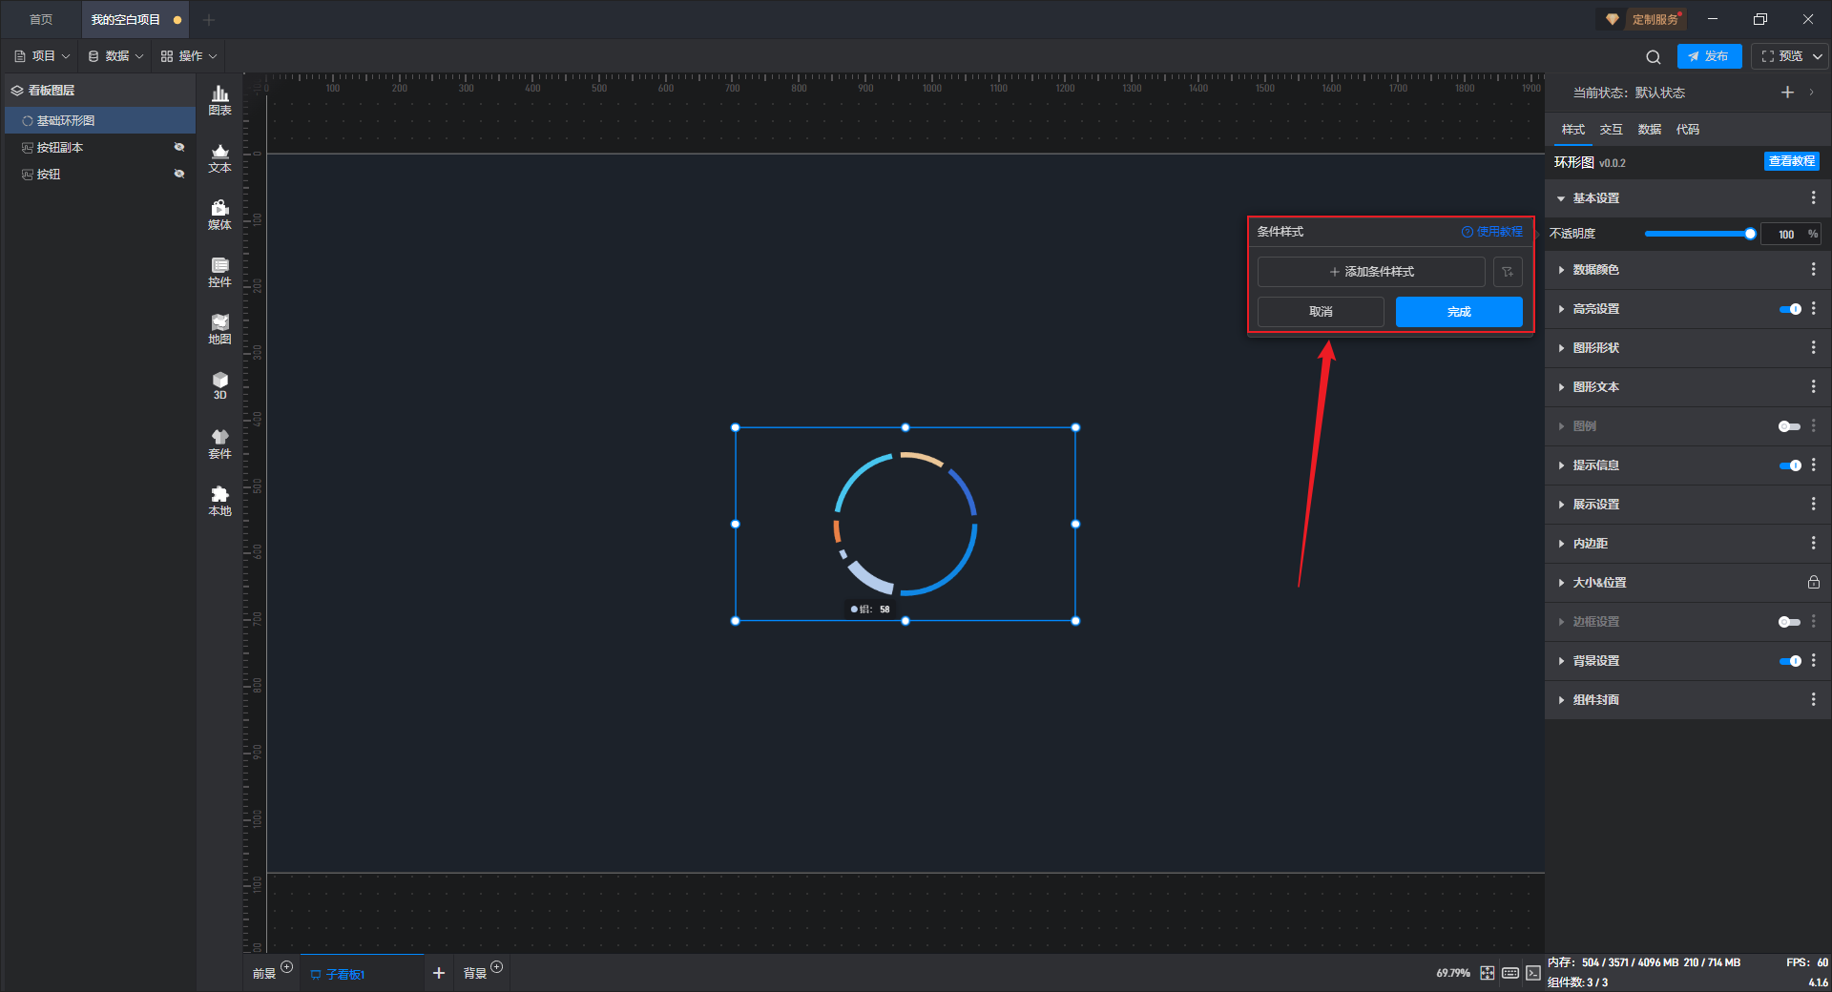
Task: Expand the 图形形状 section
Action: click(1595, 348)
